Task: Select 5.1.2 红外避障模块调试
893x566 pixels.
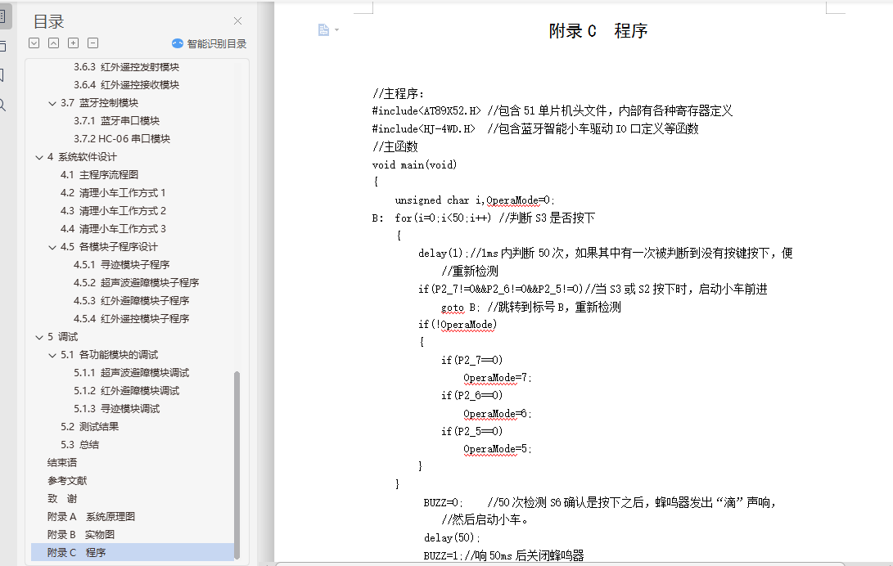Action: point(126,391)
